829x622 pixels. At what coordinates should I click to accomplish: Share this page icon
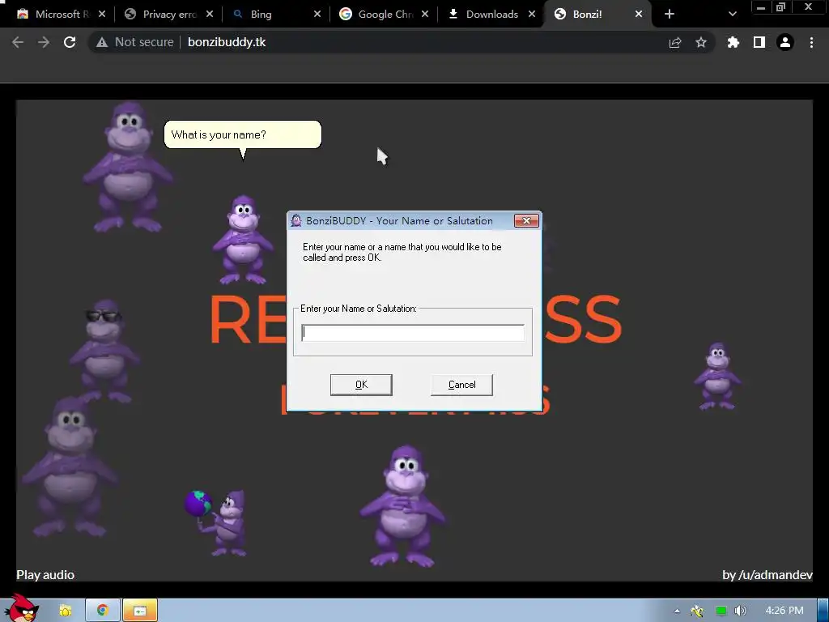click(x=675, y=42)
